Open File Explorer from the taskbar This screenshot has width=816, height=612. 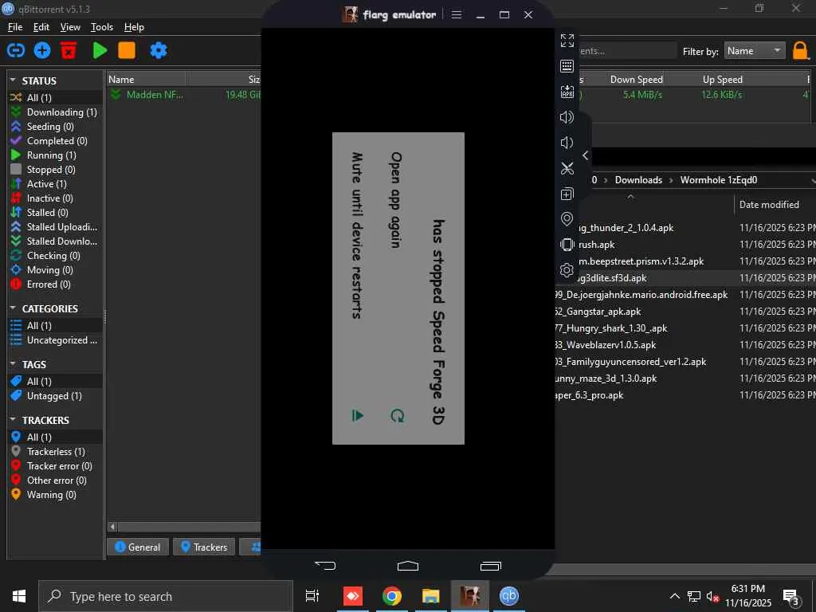click(430, 596)
